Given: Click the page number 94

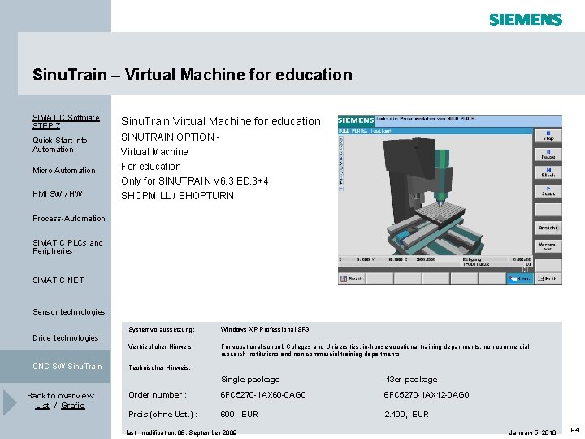Looking at the screenshot, I should [x=575, y=430].
